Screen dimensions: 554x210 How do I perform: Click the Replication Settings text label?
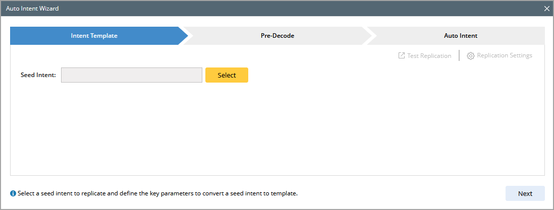[505, 55]
